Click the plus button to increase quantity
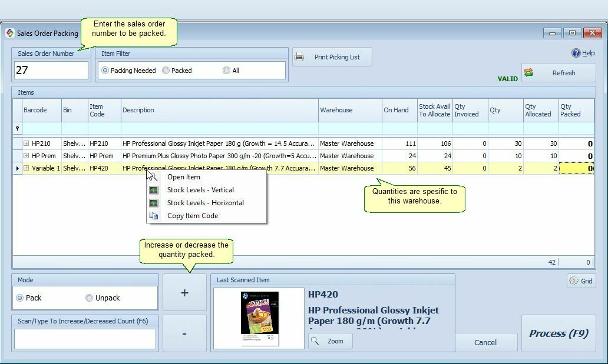The height and width of the screenshot is (364, 608). pos(184,292)
